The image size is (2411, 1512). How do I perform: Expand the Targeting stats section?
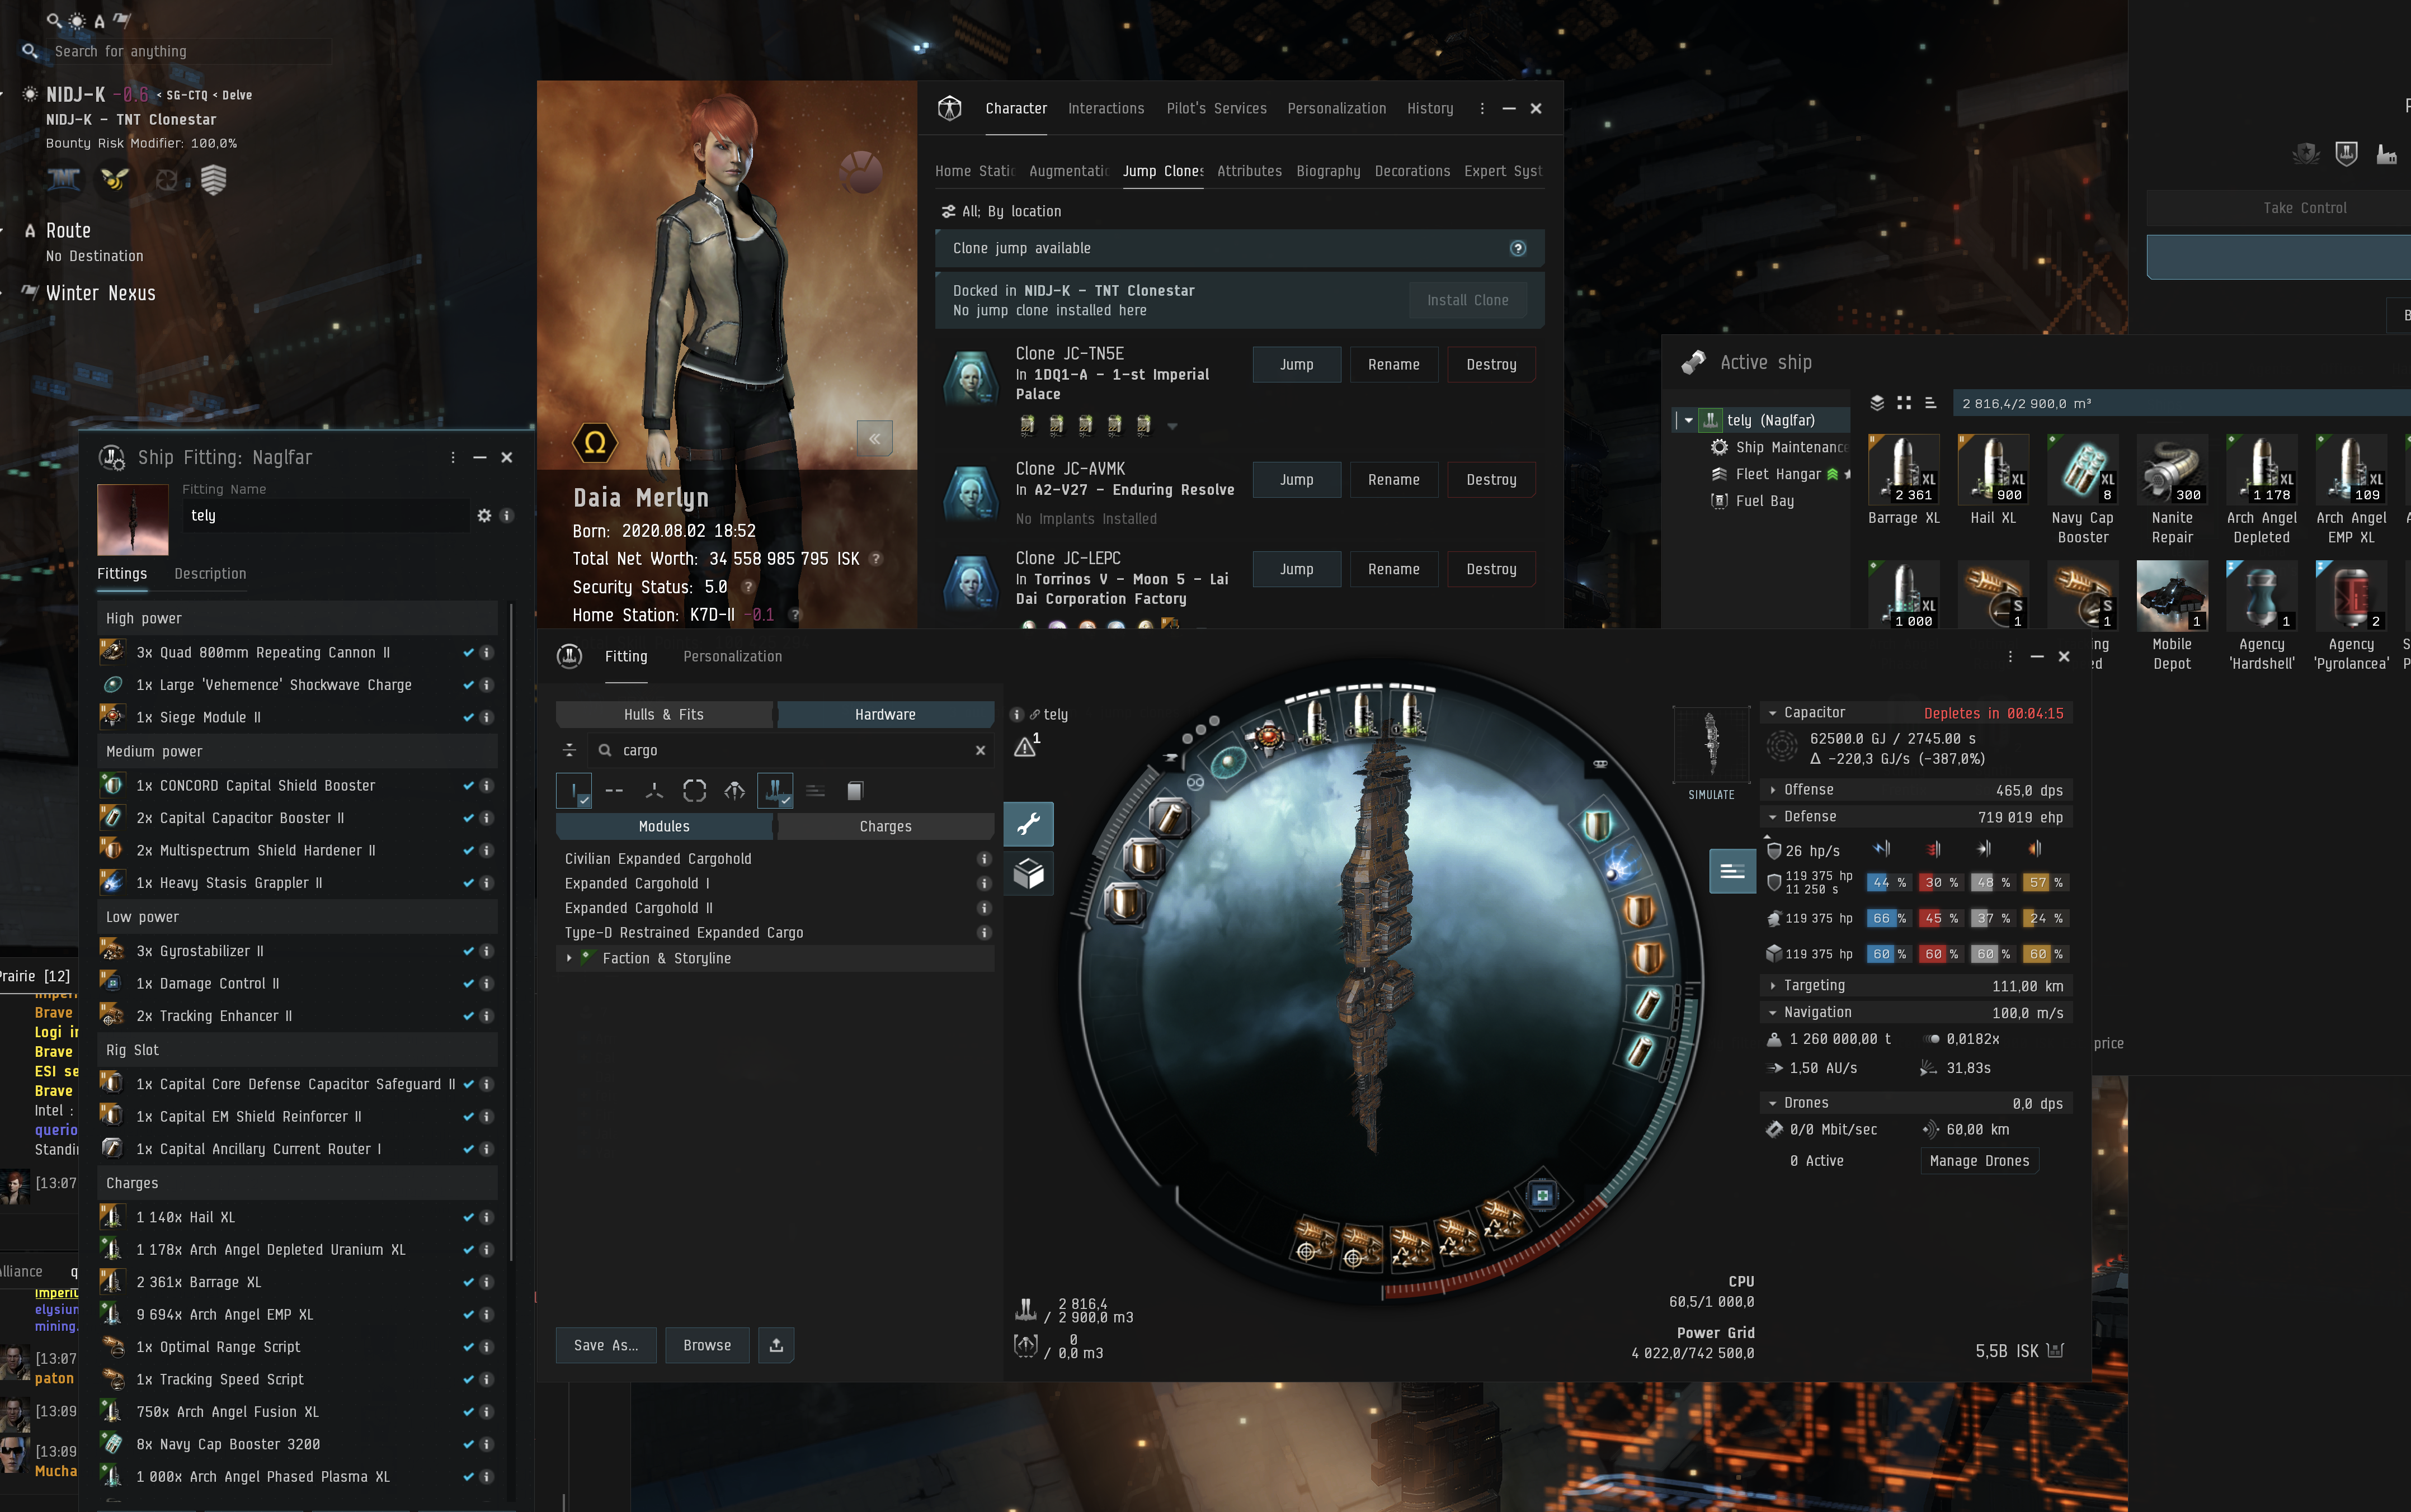(x=1773, y=986)
